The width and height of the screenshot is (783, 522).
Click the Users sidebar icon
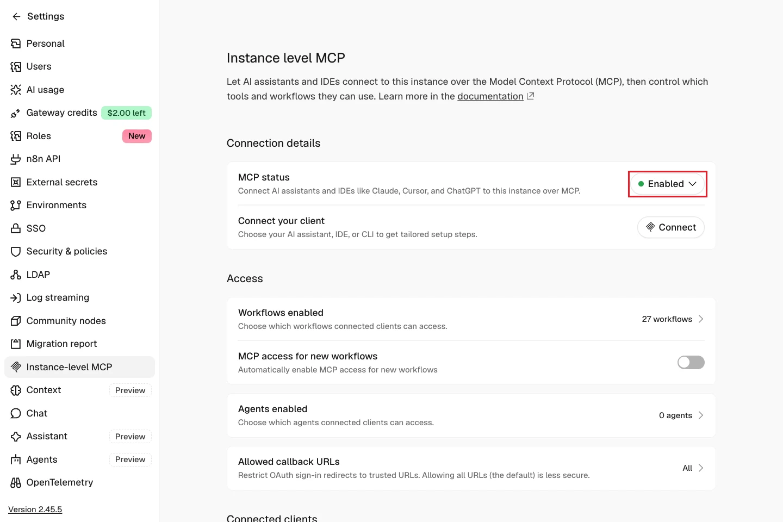16,66
